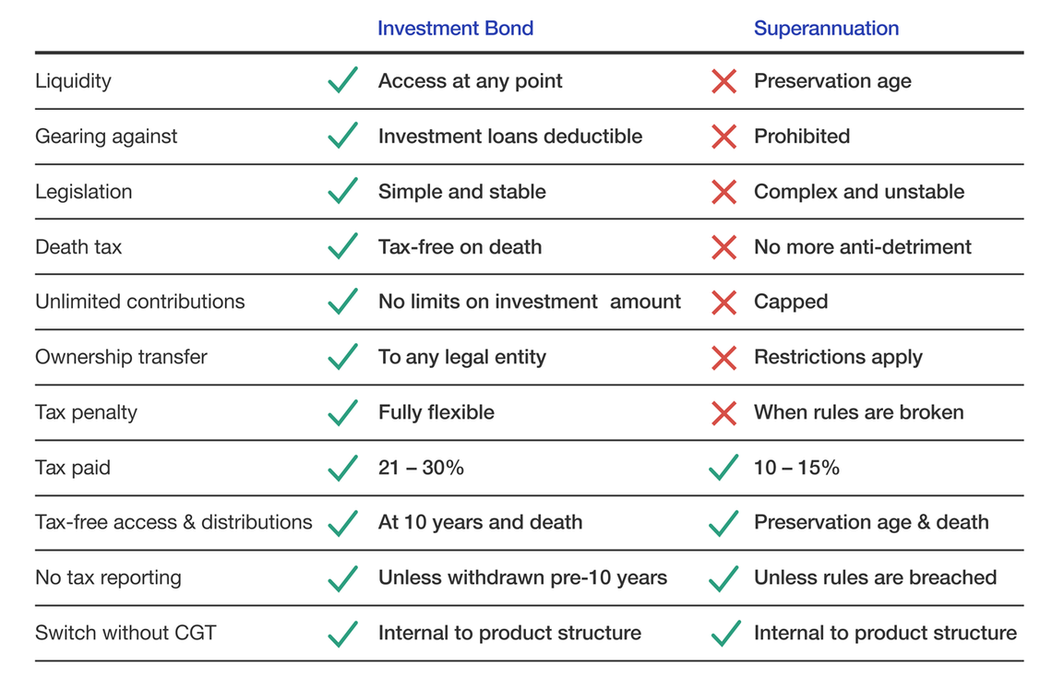Click the Unlimited contributions row label
The width and height of the screenshot is (1052, 678).
tap(139, 301)
